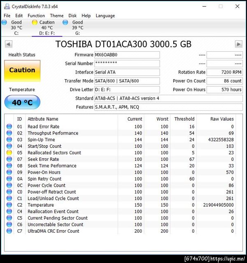Click status icon of Spin-Up Time row

click(9, 140)
